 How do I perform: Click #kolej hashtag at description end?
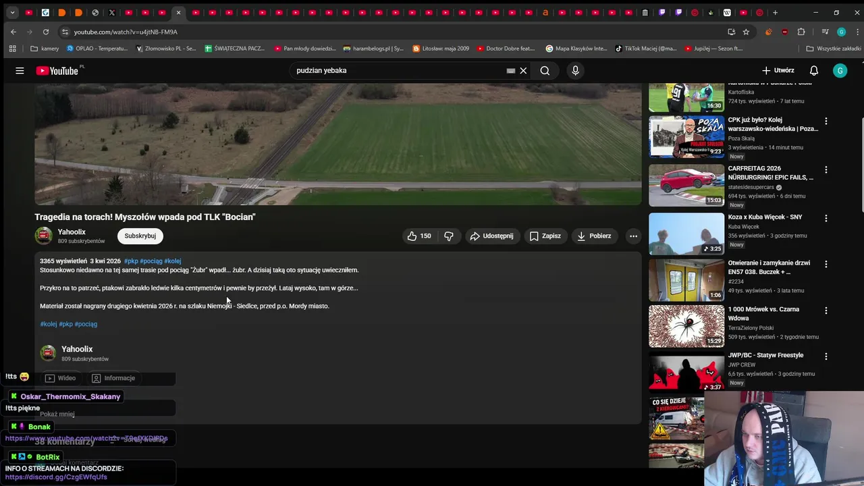click(49, 324)
